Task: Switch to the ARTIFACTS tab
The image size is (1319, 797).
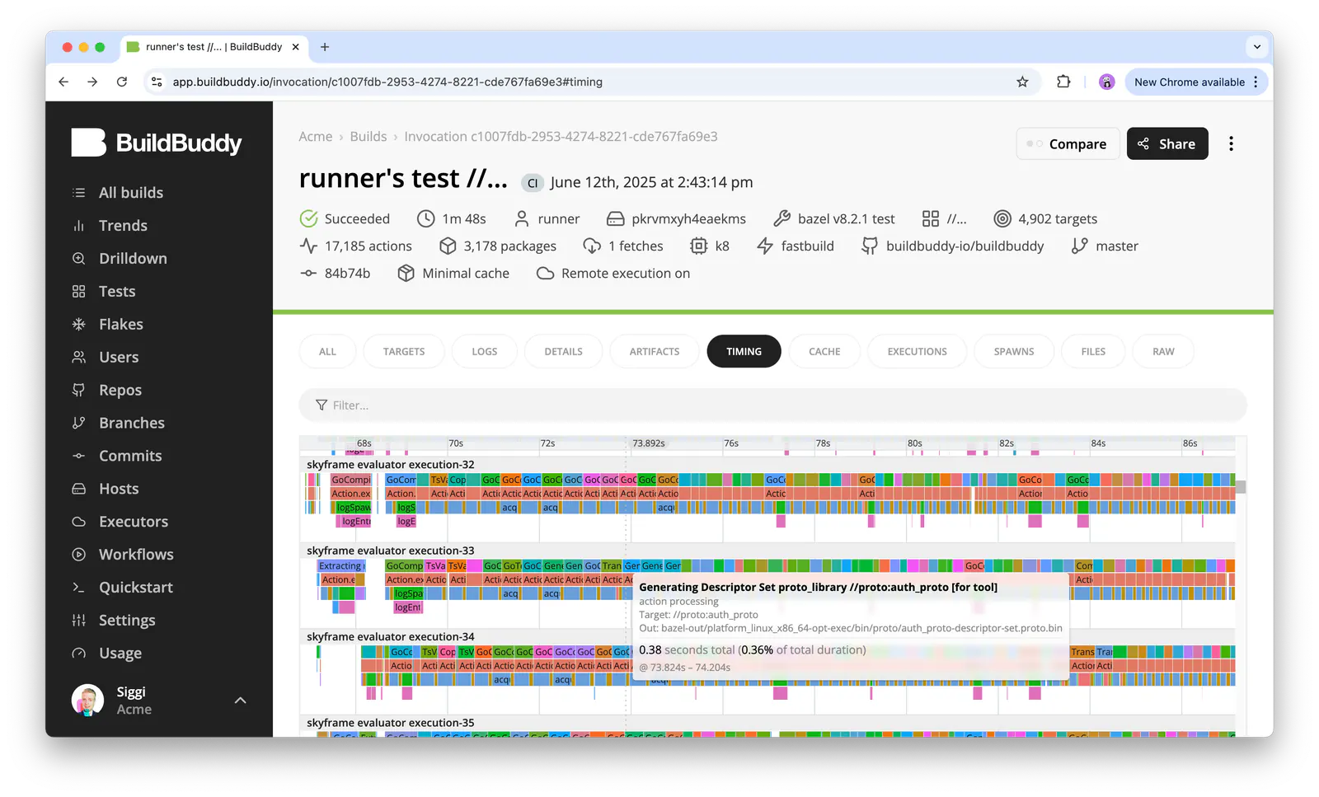Action: point(655,351)
